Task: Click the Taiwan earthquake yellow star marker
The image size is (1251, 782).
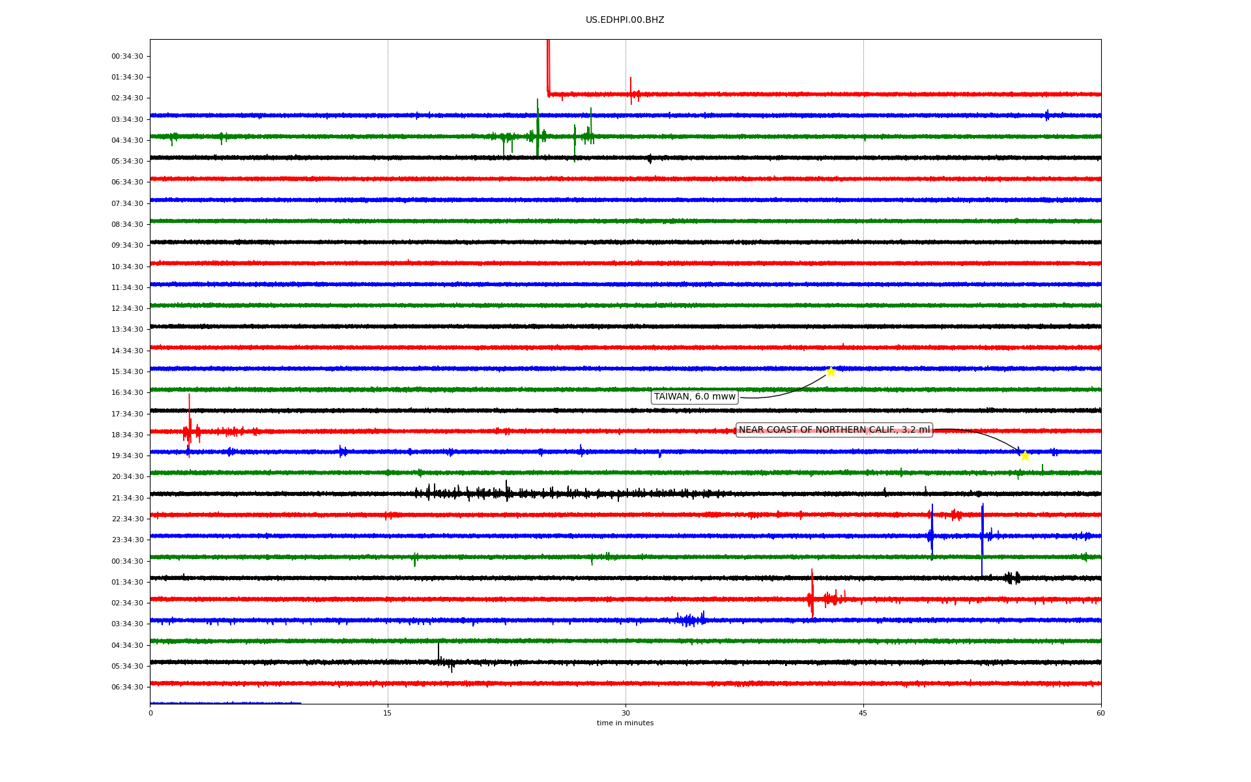Action: point(831,372)
